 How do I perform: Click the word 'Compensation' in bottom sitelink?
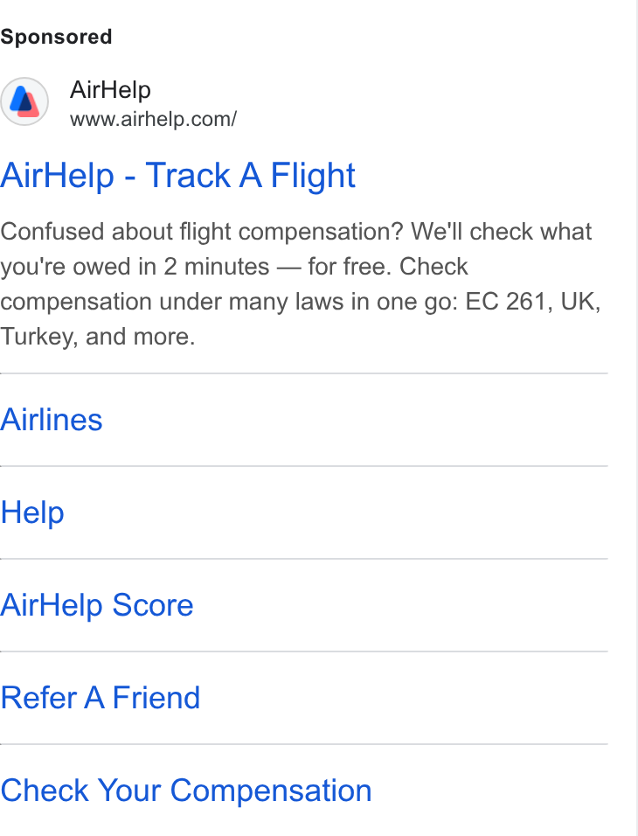pyautogui.click(x=271, y=791)
